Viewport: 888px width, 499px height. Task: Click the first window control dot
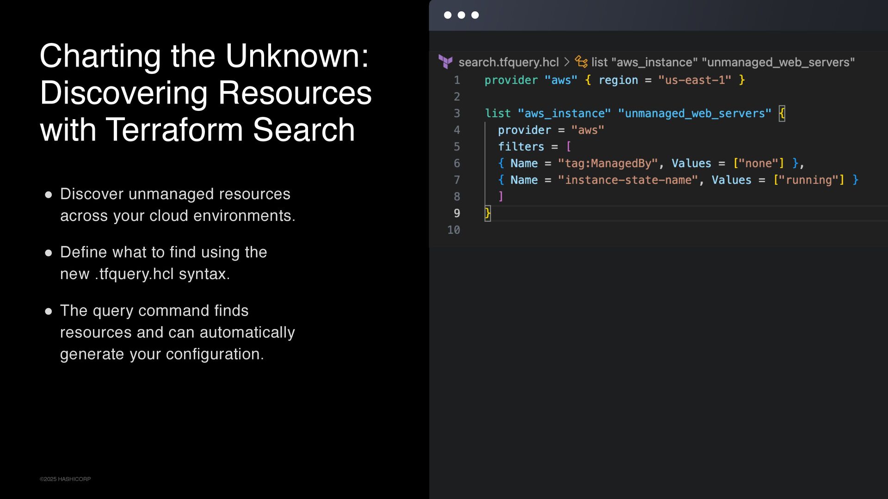(x=448, y=15)
